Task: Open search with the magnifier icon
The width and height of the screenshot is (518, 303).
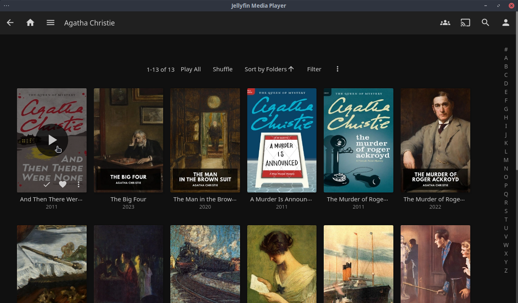Action: click(x=486, y=23)
